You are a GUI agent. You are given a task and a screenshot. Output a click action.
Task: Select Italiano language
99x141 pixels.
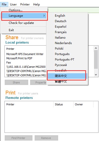point(67,38)
